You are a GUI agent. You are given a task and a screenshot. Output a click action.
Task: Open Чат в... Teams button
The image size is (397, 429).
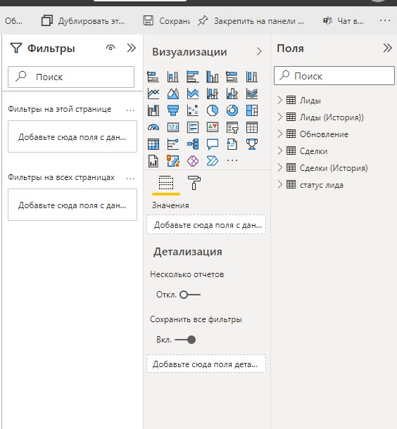344,21
